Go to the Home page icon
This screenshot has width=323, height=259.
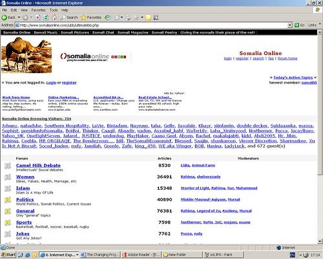54,17
